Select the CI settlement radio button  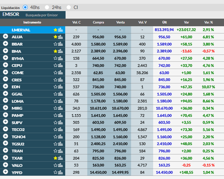pos(69,7)
